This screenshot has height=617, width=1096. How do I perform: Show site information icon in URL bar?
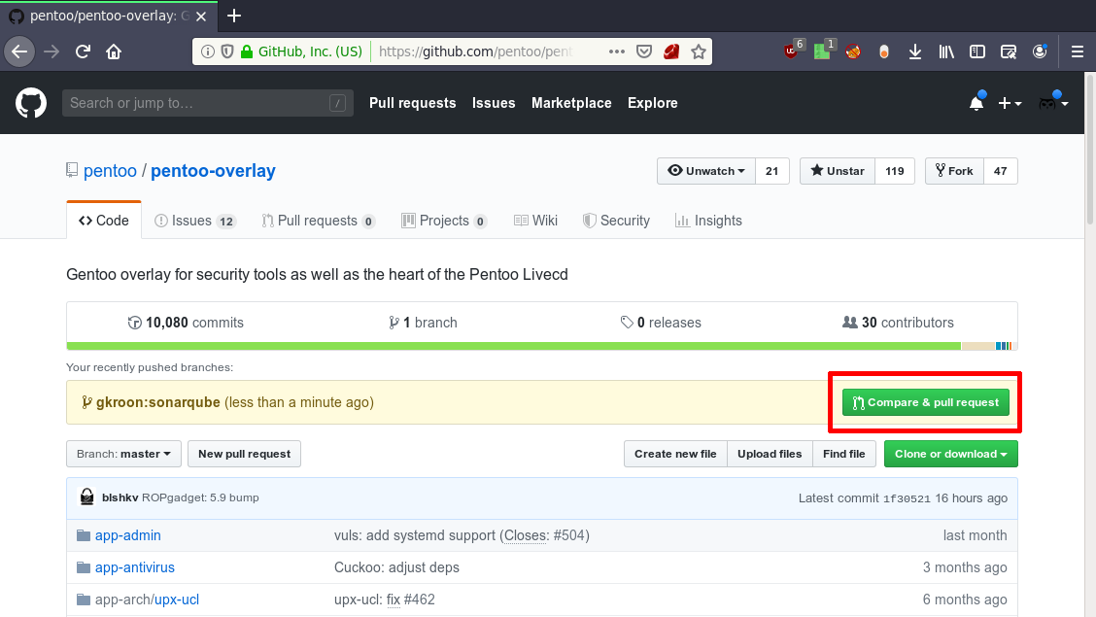[x=208, y=51]
